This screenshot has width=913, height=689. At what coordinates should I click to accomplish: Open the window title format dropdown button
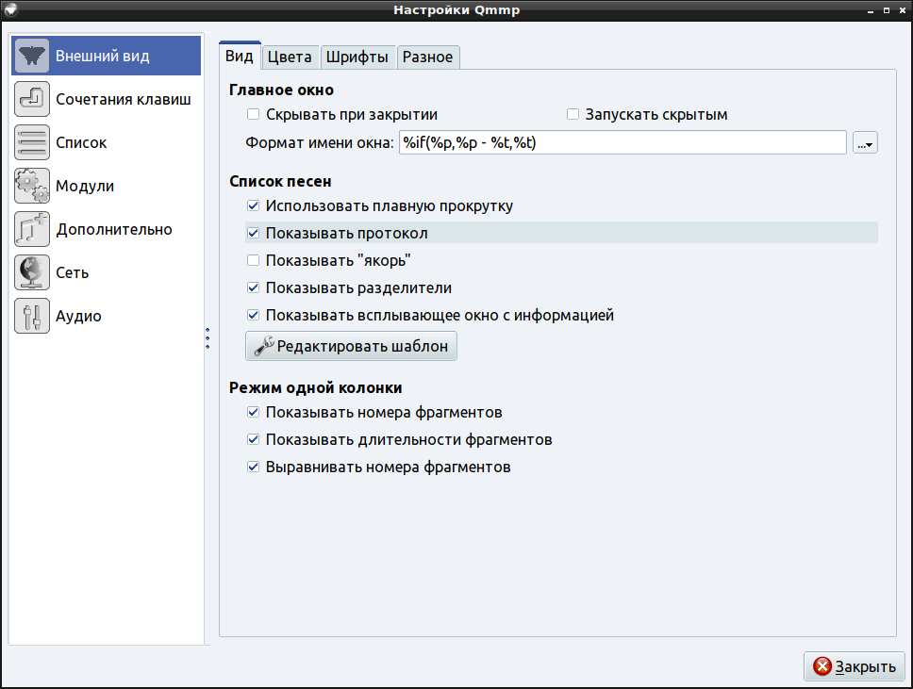click(x=865, y=143)
